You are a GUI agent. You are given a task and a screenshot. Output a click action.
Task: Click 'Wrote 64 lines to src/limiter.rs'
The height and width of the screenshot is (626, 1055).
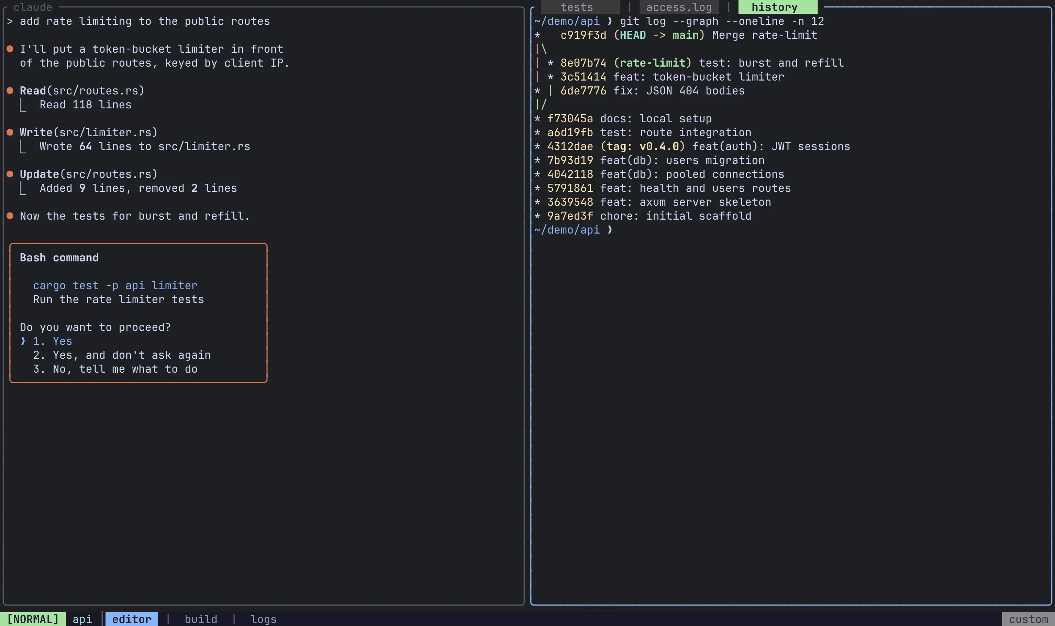click(x=145, y=146)
